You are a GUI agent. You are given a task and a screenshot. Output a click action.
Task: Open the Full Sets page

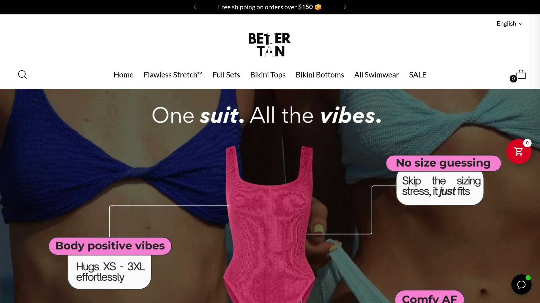click(x=226, y=75)
